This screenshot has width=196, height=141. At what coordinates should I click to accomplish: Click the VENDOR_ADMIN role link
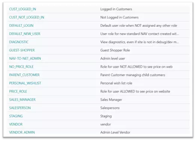[x=22, y=132]
